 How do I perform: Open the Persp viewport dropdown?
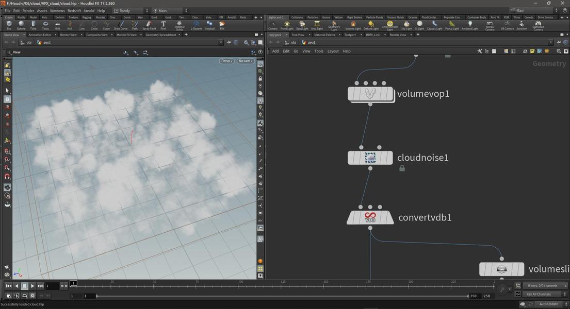(226, 61)
